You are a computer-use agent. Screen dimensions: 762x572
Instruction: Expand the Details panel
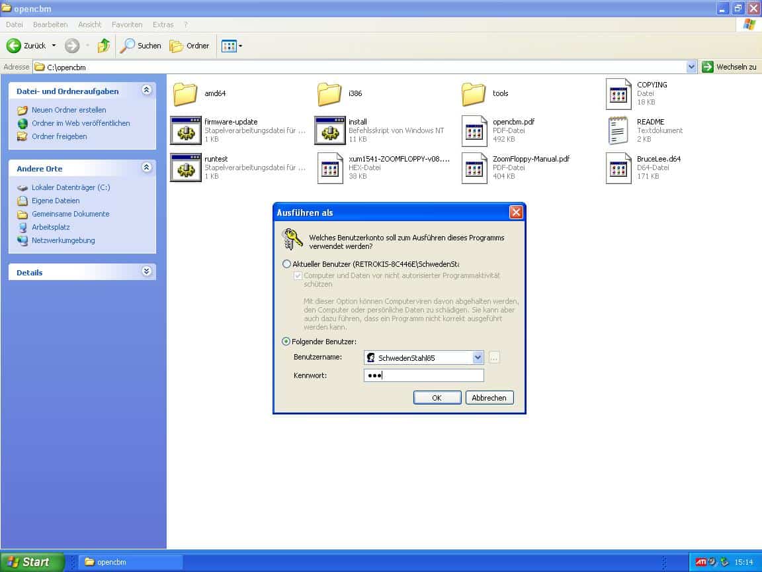(146, 271)
